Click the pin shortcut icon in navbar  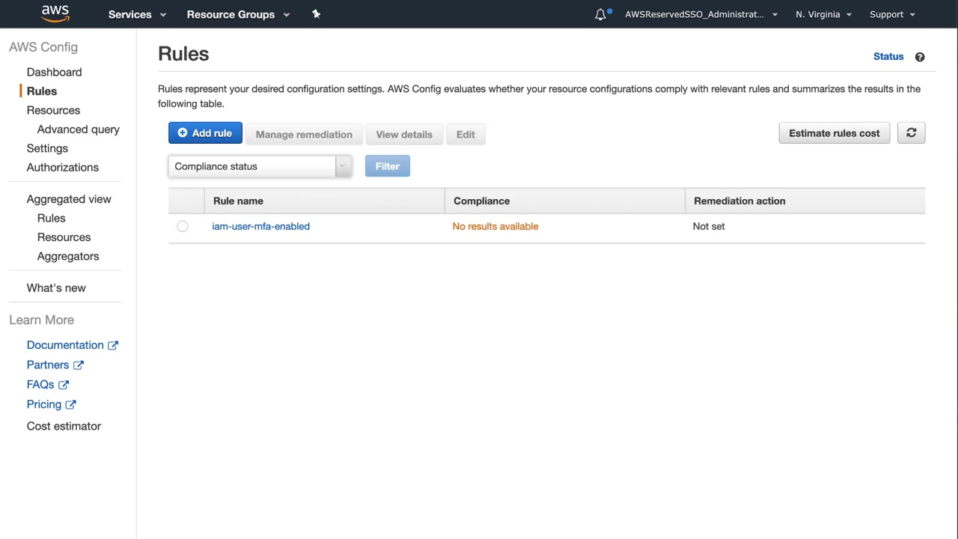pyautogui.click(x=316, y=14)
